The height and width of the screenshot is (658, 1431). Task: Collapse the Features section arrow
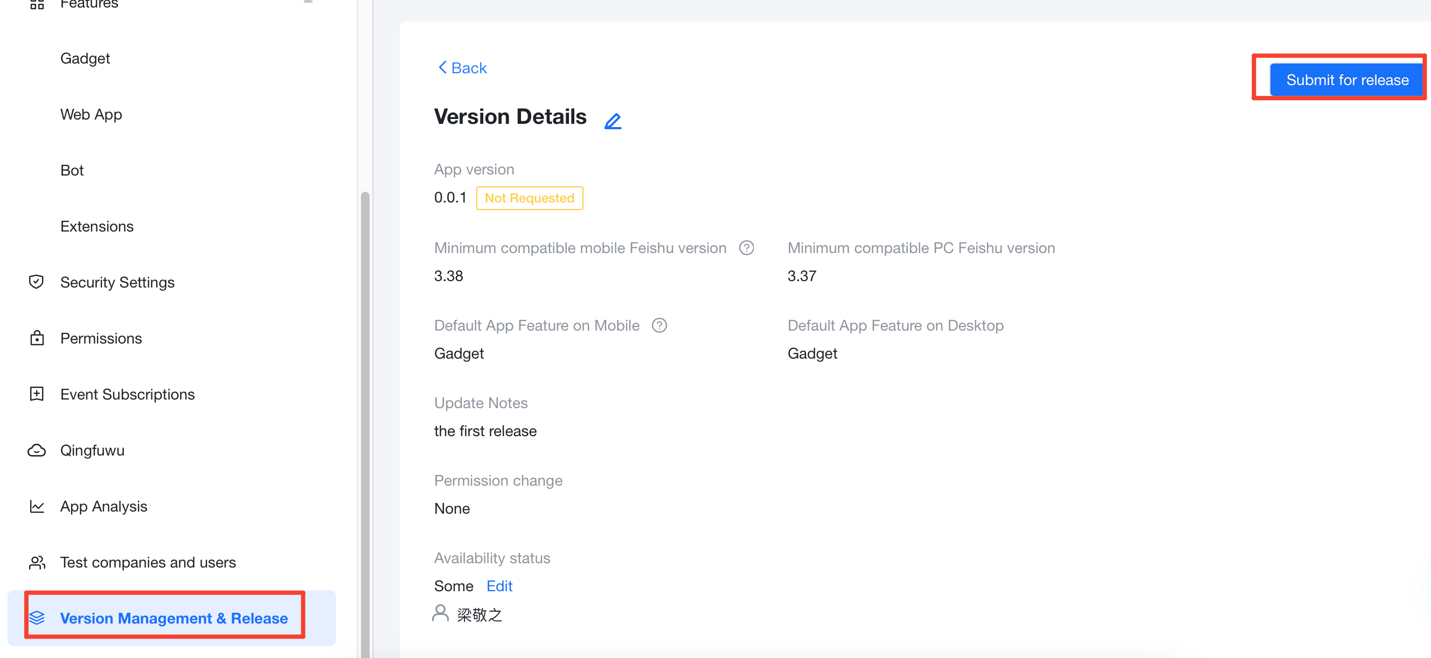click(x=308, y=2)
